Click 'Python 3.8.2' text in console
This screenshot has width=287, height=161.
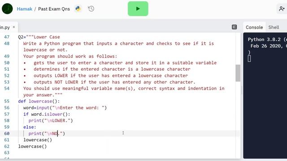(264, 39)
